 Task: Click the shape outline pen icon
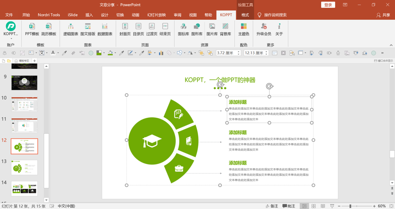tap(130, 53)
